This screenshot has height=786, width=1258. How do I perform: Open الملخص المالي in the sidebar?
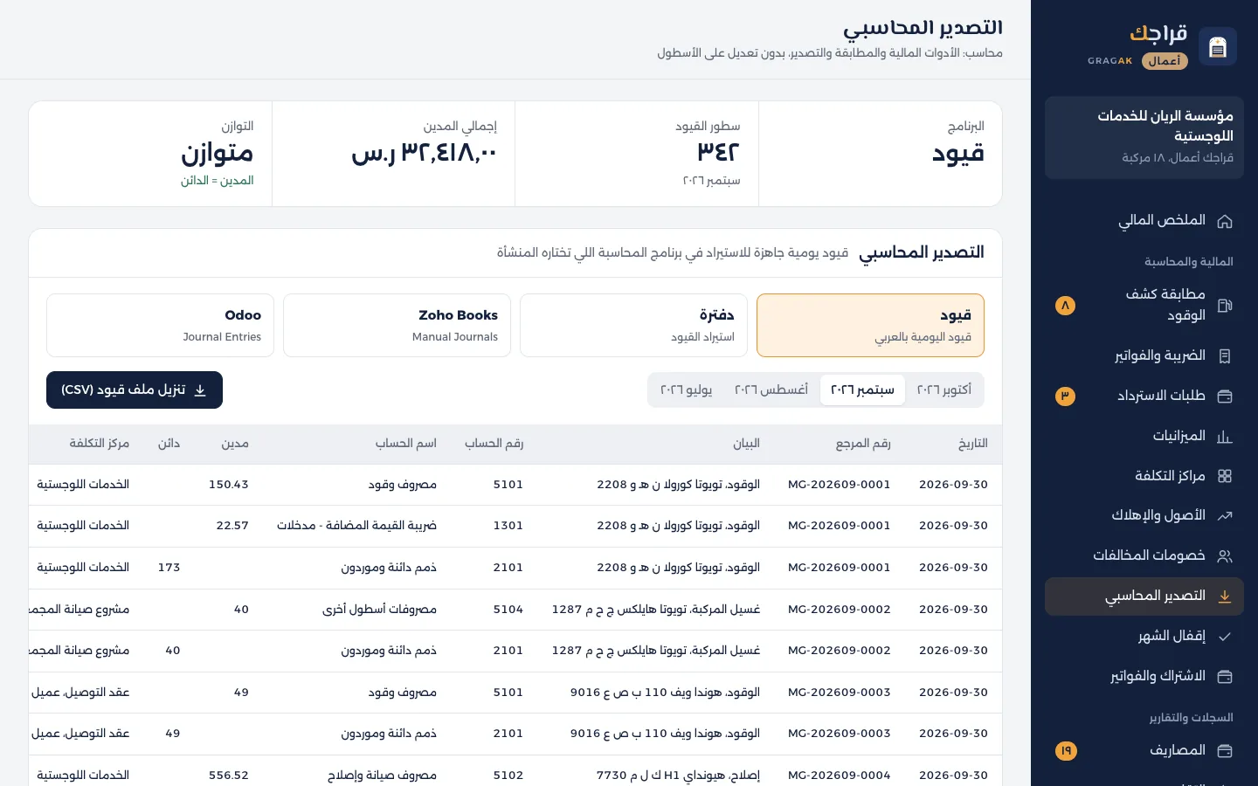coord(1144,221)
